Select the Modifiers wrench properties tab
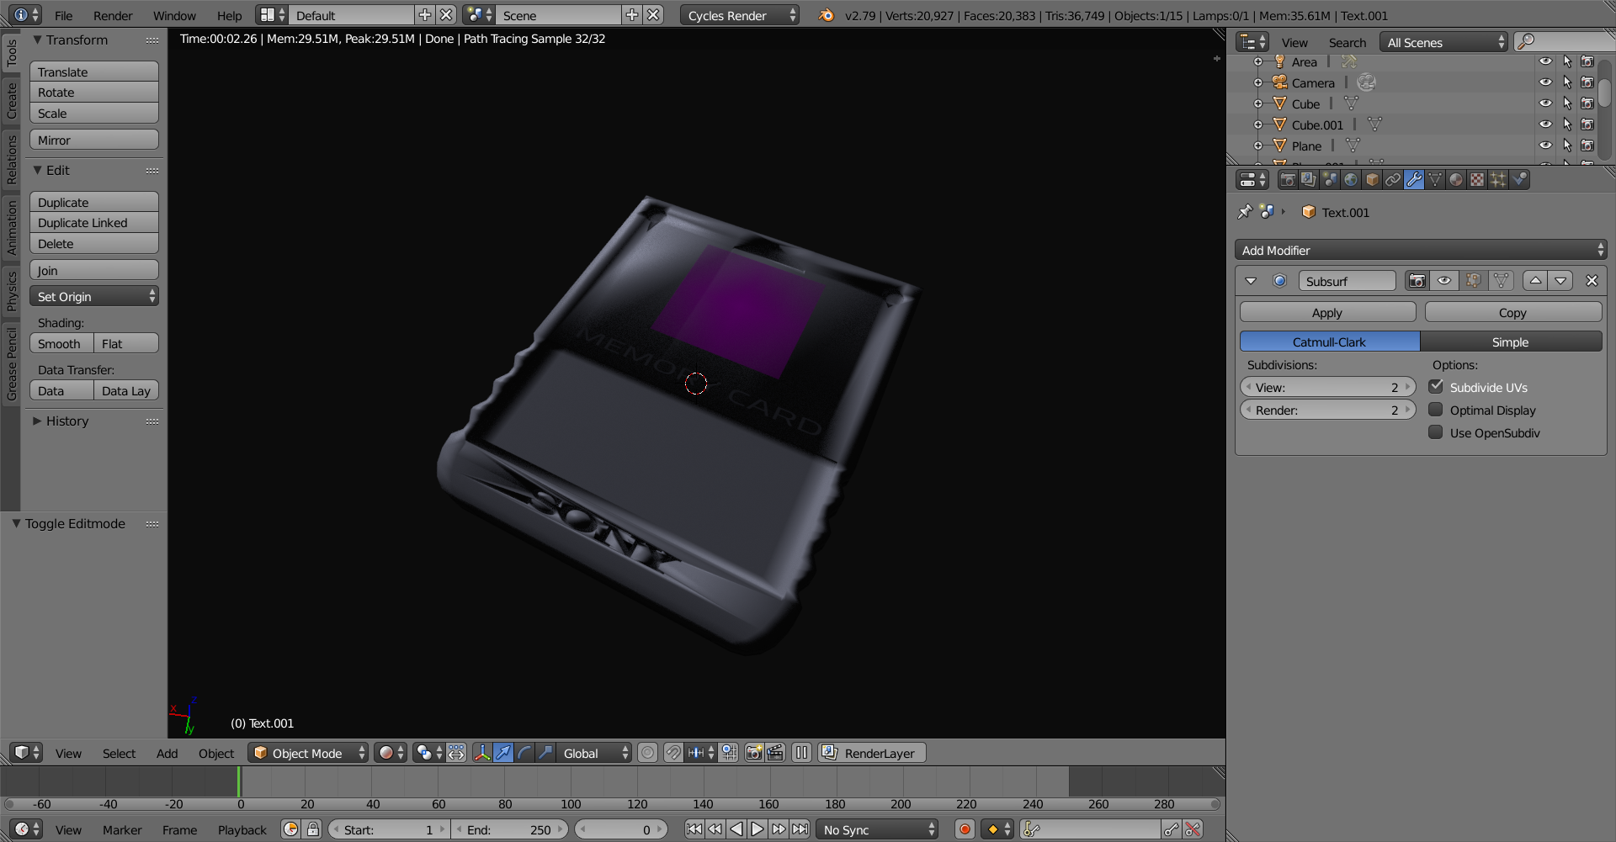Image resolution: width=1616 pixels, height=842 pixels. [1414, 179]
